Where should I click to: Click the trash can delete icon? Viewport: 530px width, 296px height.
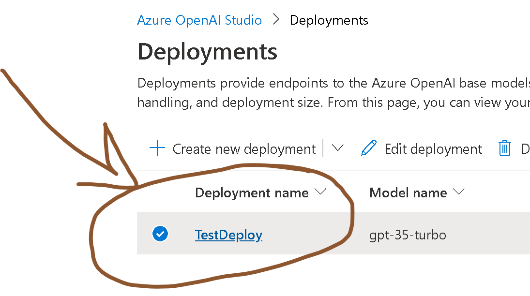coord(505,148)
